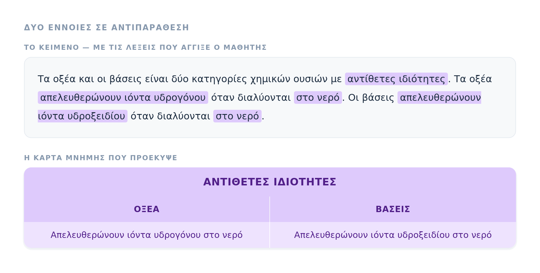Screen dimensions: 540x273
Task: Tap 'στο νερό' highlight ending the passage
Action: [x=237, y=116]
